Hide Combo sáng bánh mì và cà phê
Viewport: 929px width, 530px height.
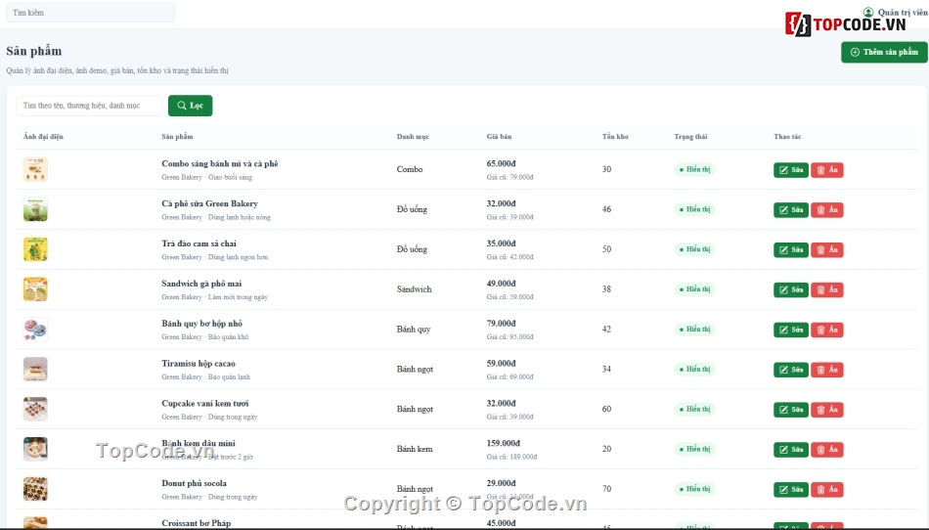point(826,170)
